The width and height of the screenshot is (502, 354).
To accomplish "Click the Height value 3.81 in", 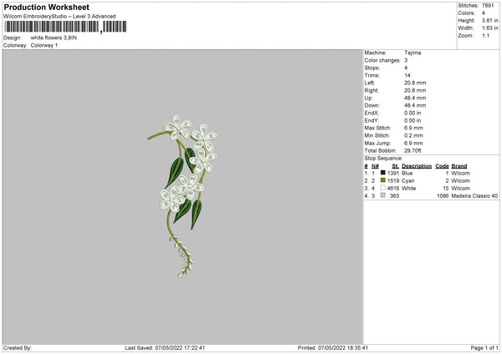I will point(489,20).
